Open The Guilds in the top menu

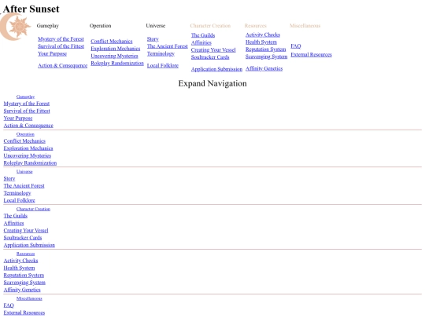[x=203, y=35]
